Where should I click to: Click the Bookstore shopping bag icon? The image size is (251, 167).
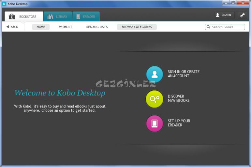(x=12, y=17)
